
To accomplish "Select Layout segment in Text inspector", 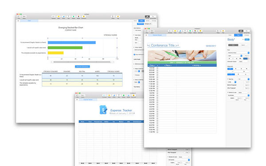I will [x=243, y=45].
